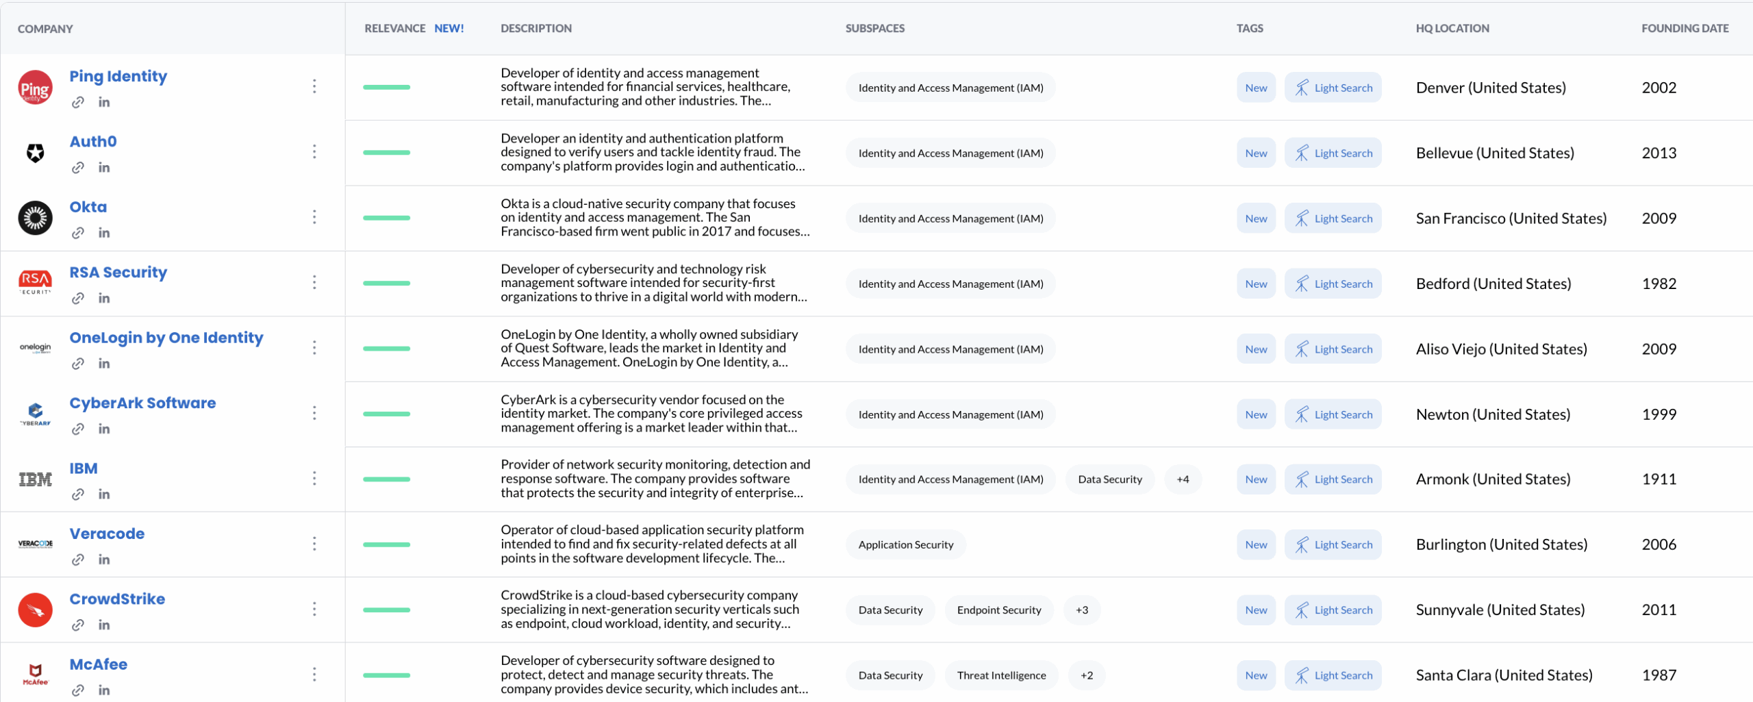The height and width of the screenshot is (702, 1753).
Task: Open RSA Security's LinkedIn icon
Action: click(104, 298)
